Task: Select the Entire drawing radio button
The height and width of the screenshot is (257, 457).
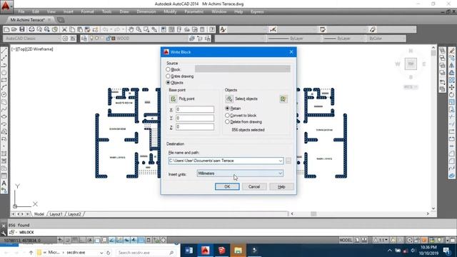Action: click(x=169, y=76)
